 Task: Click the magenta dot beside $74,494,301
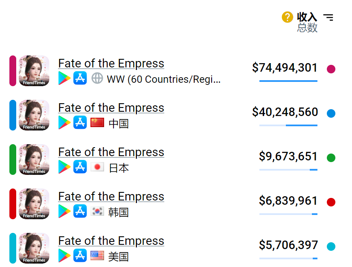(331, 69)
